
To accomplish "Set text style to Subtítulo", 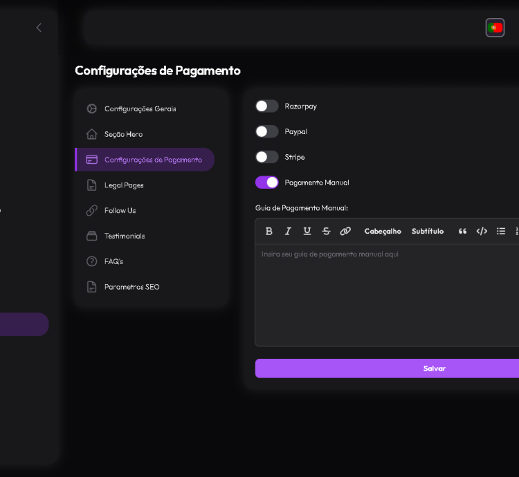I will click(428, 231).
